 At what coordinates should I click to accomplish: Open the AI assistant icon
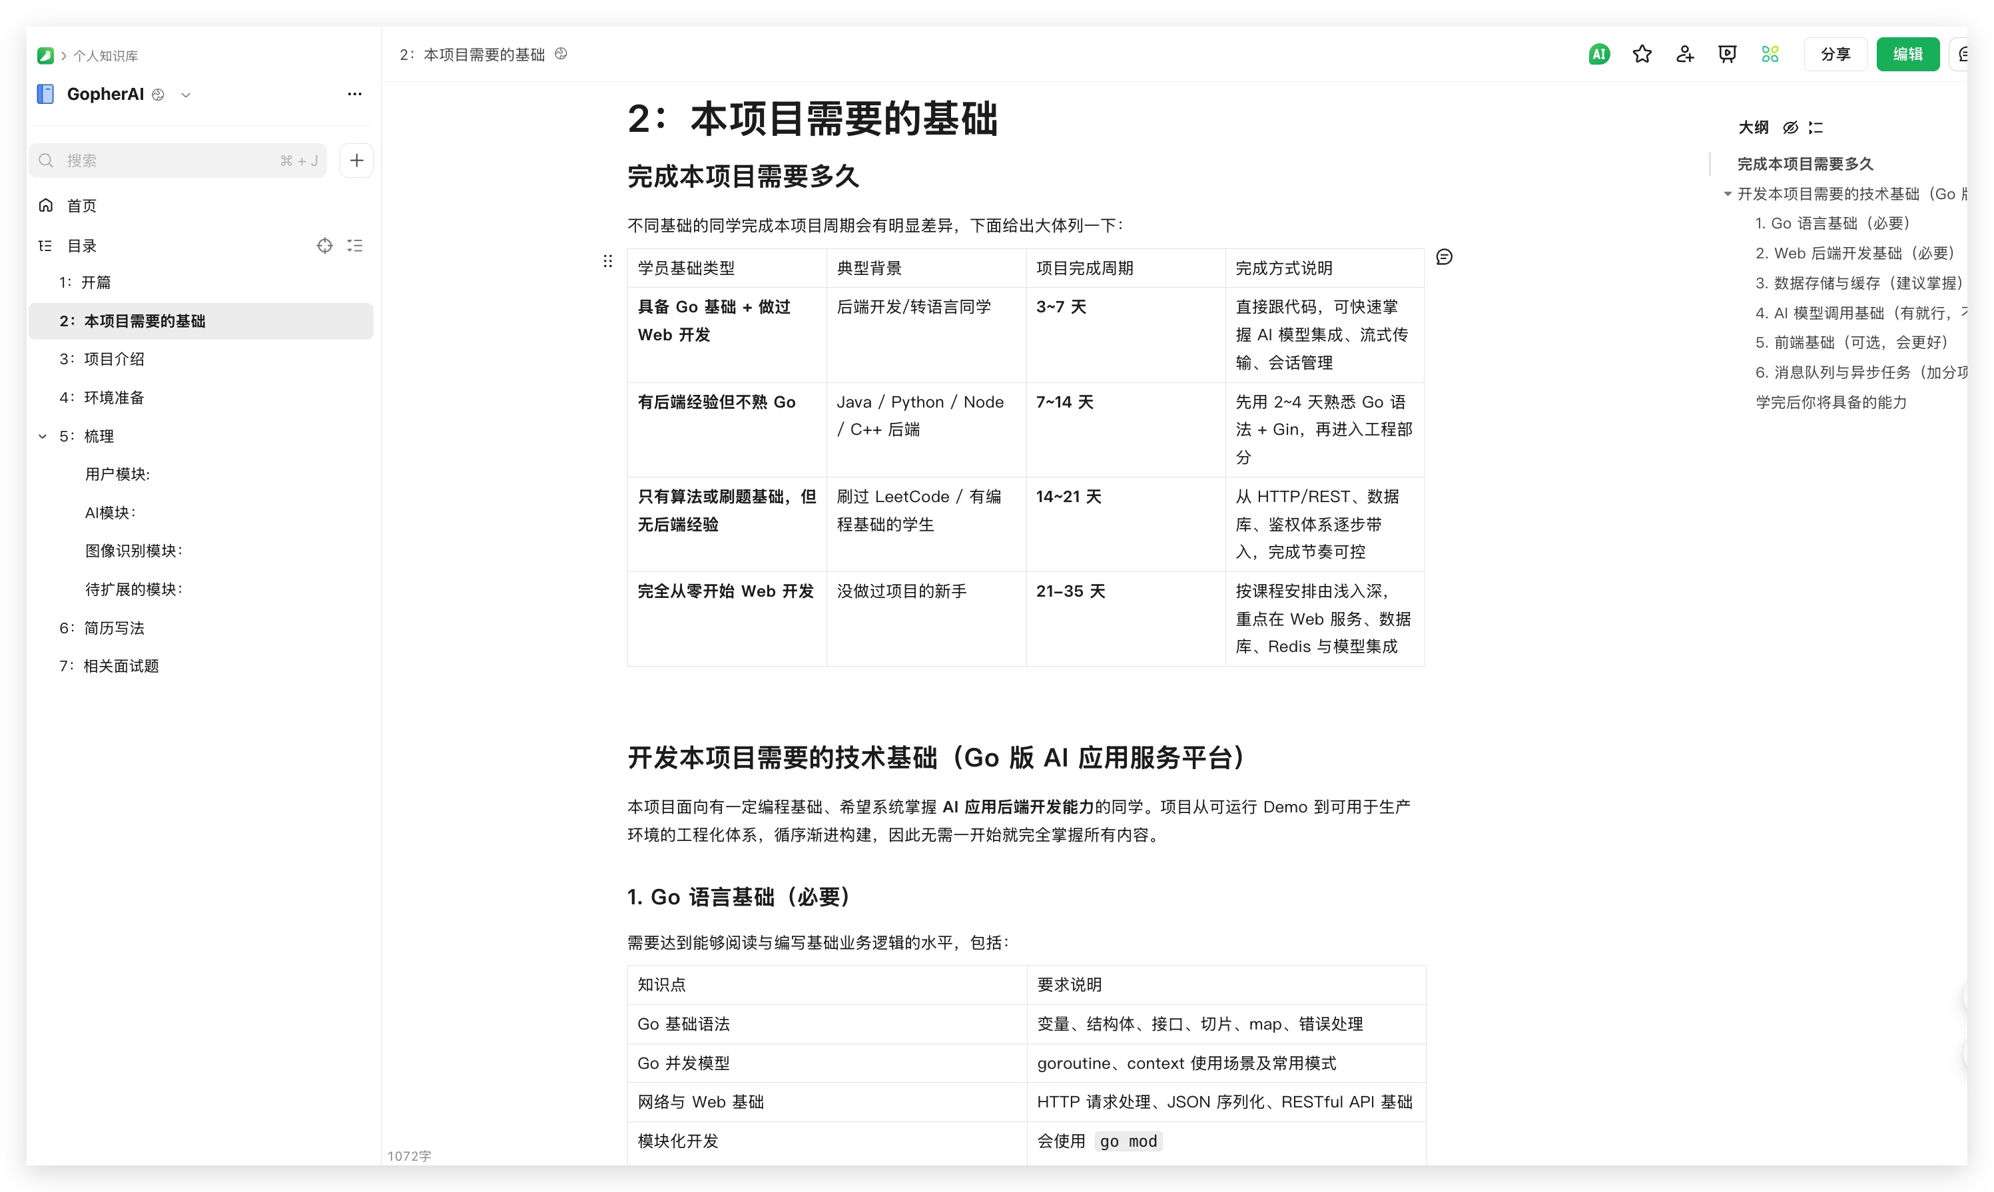(x=1598, y=54)
